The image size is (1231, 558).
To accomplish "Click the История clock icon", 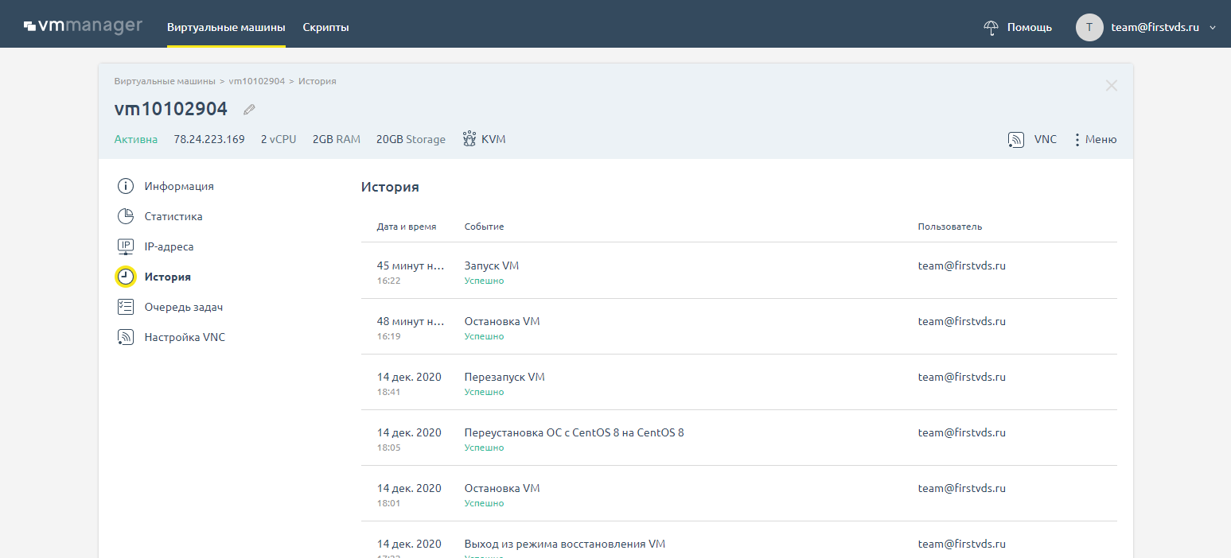I will click(x=126, y=277).
